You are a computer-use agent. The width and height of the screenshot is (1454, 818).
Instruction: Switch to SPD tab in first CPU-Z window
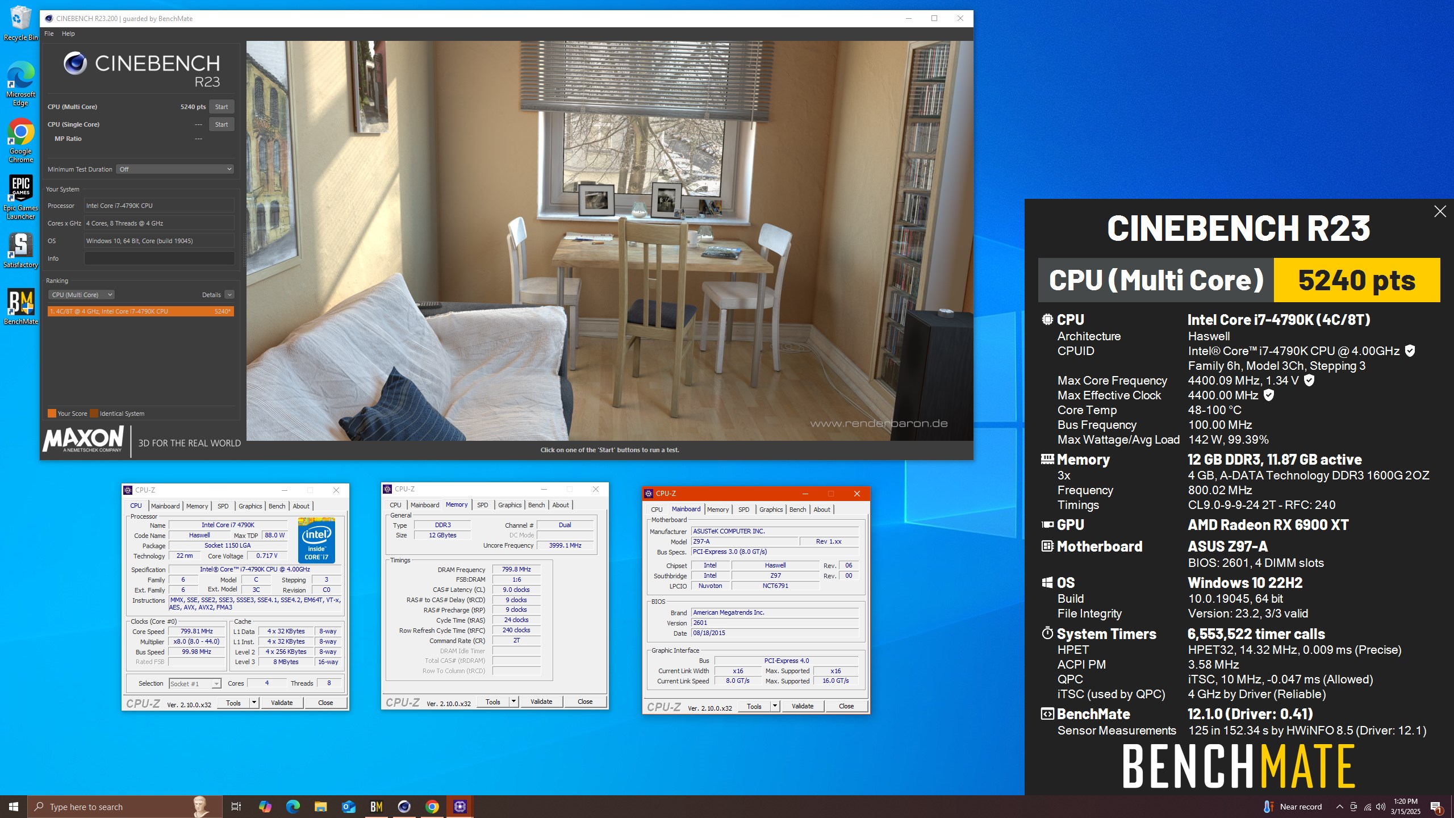(x=223, y=506)
